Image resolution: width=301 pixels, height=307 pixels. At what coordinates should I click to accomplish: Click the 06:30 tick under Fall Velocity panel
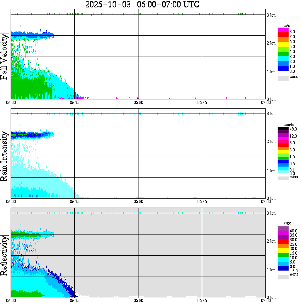[138, 103]
